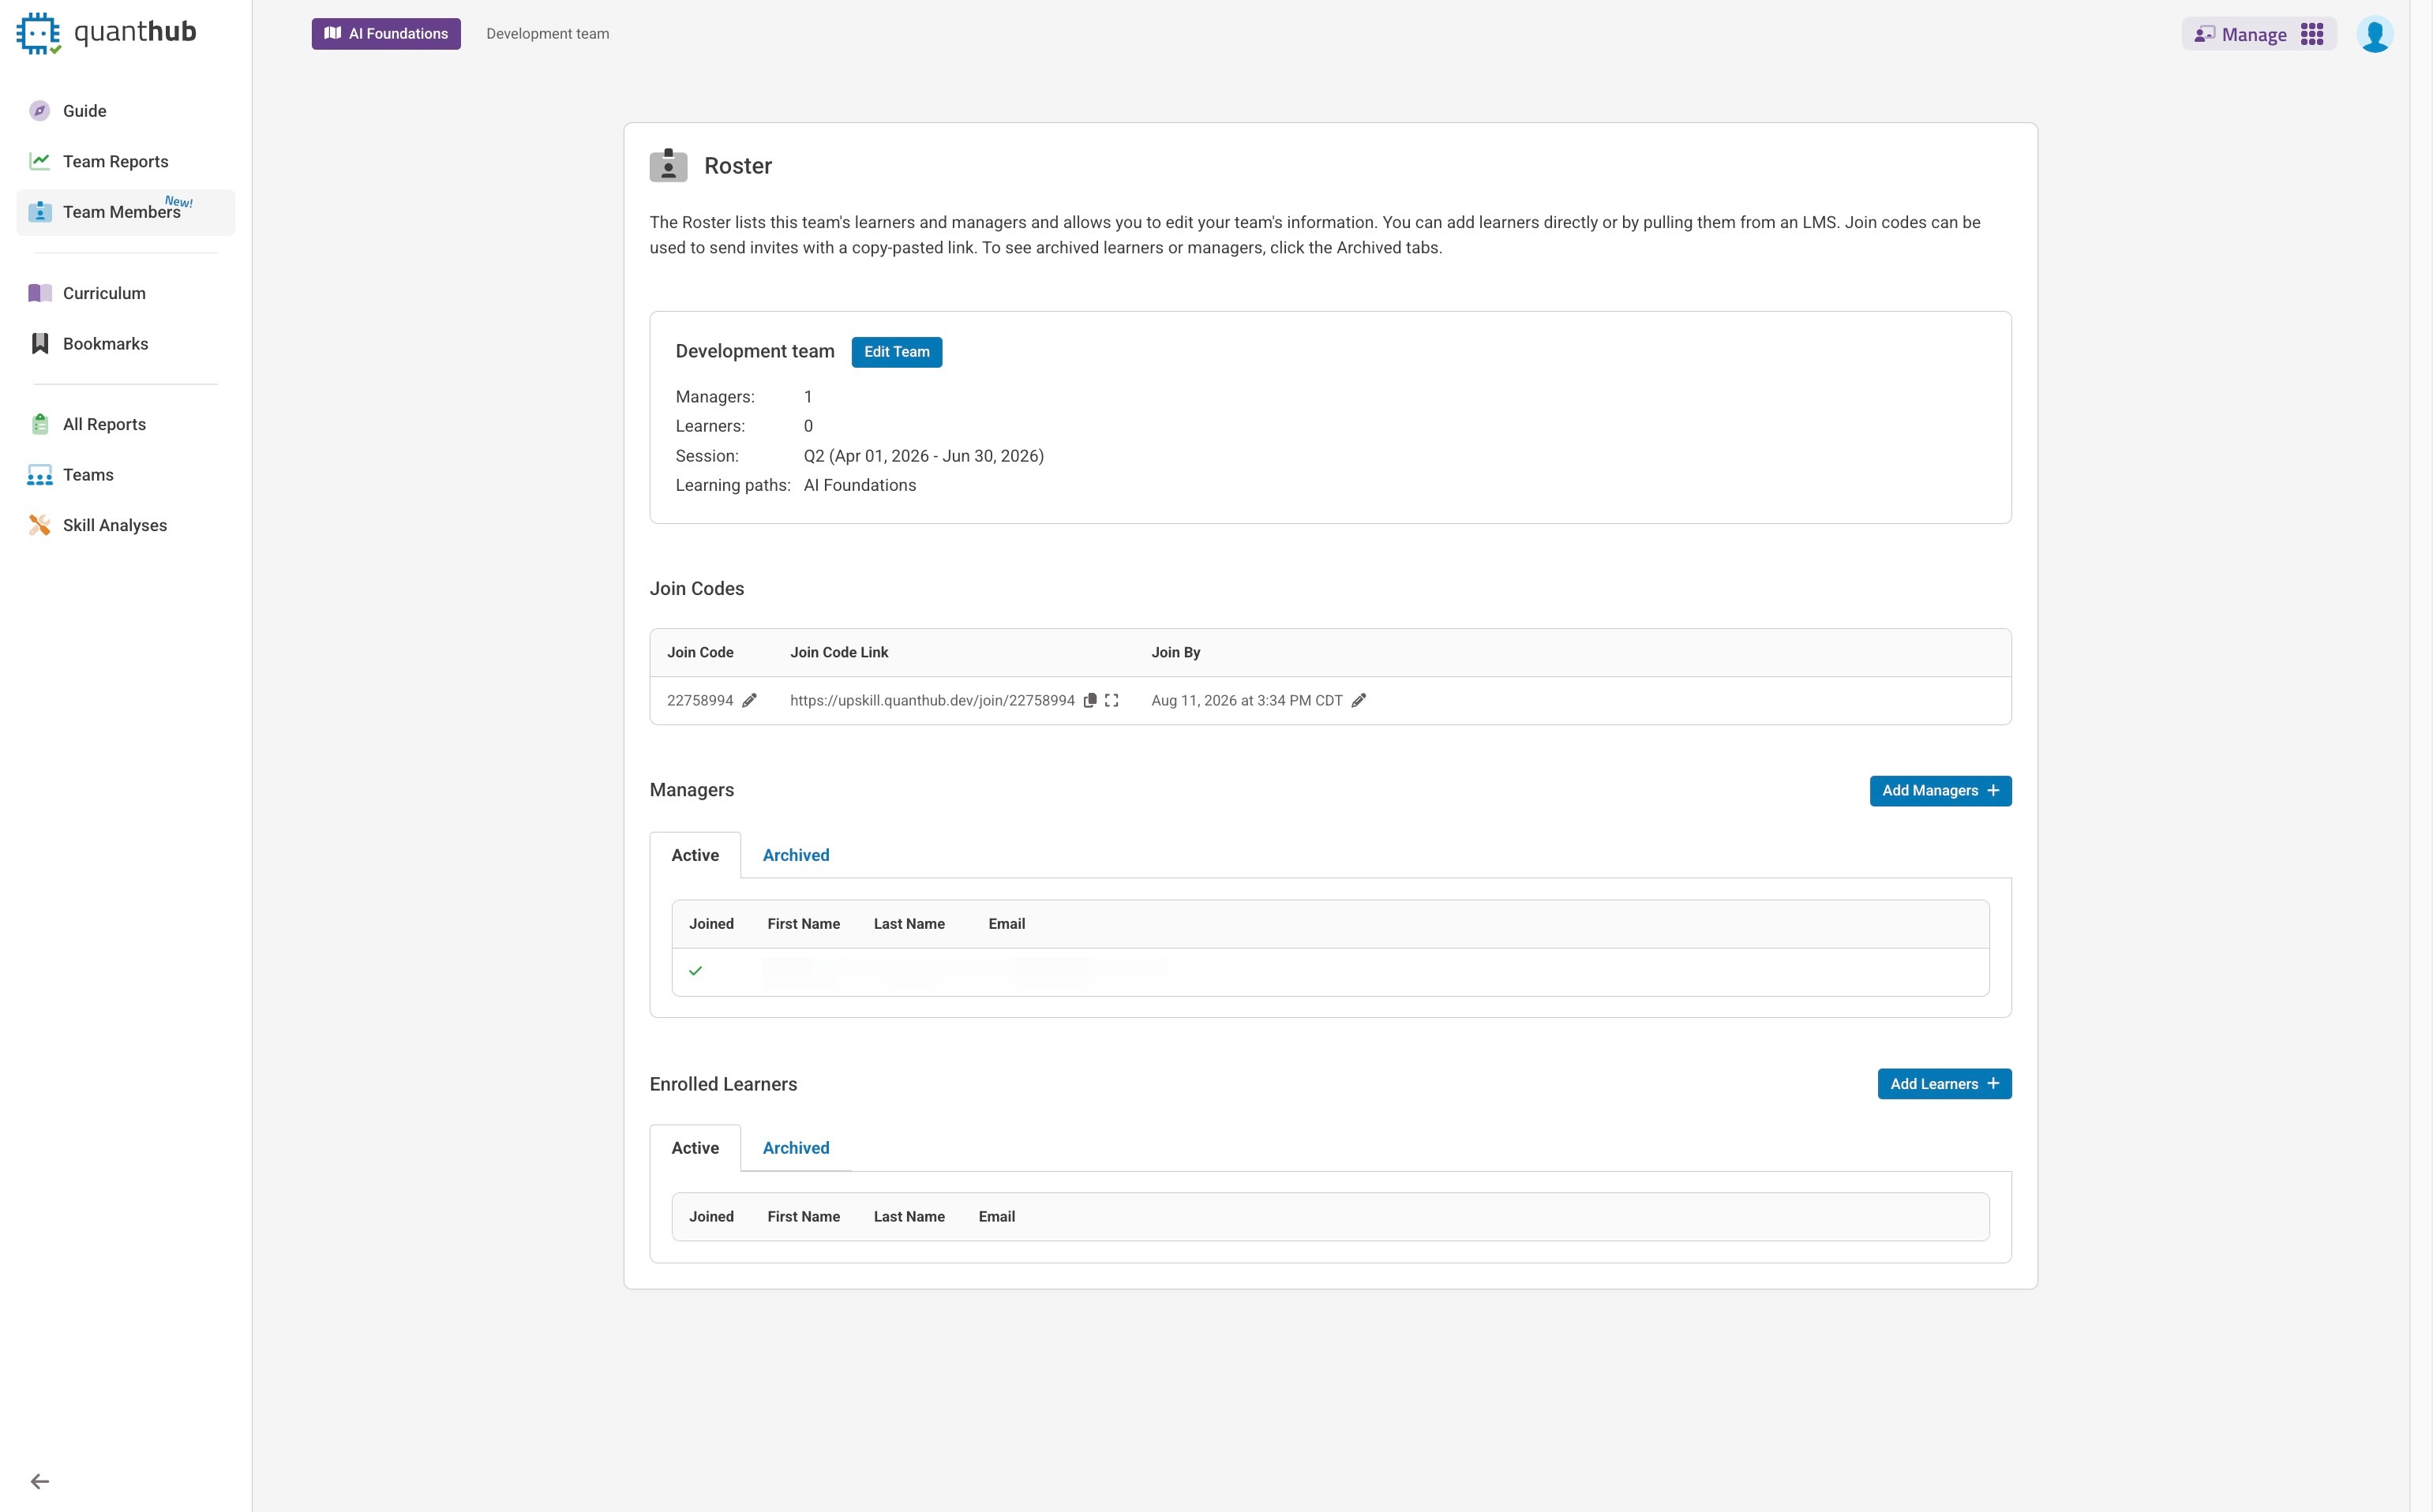Click the Development team breadcrumb
Screen dimensions: 2433x1512
pyautogui.click(x=547, y=34)
